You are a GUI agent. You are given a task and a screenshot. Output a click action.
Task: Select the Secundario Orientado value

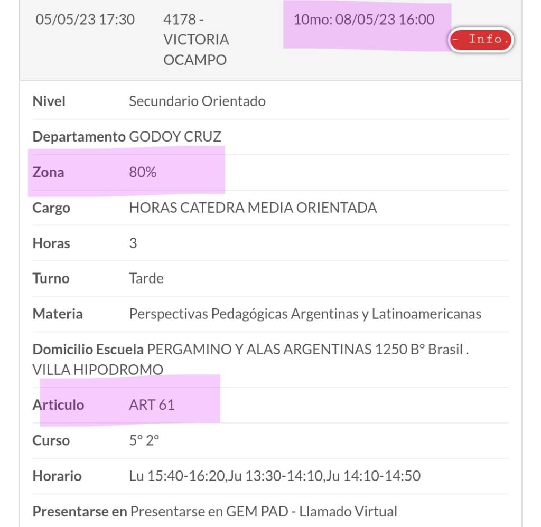[197, 101]
